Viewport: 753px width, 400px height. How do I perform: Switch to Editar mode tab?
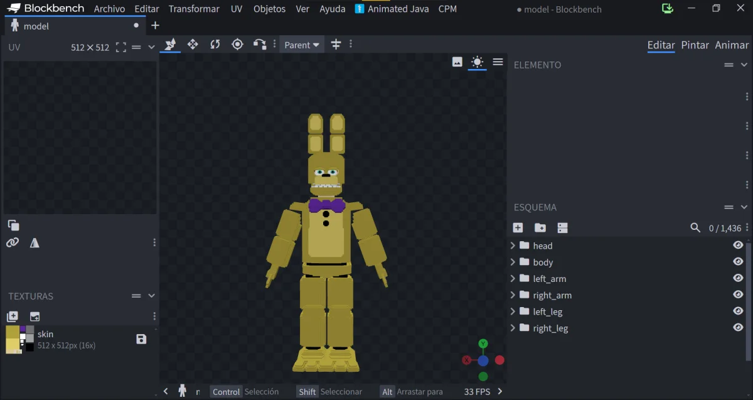(661, 45)
